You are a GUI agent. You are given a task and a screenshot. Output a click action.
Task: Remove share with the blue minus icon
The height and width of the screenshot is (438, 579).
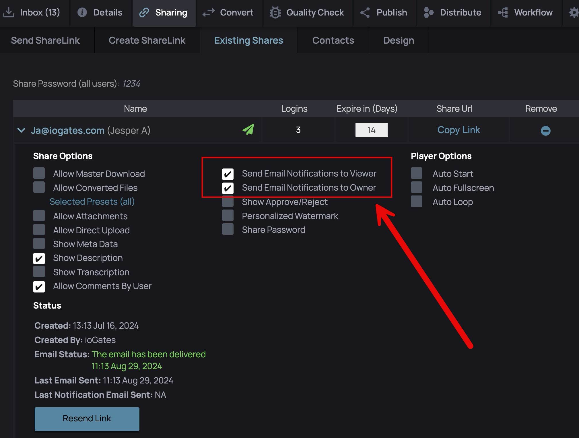545,131
